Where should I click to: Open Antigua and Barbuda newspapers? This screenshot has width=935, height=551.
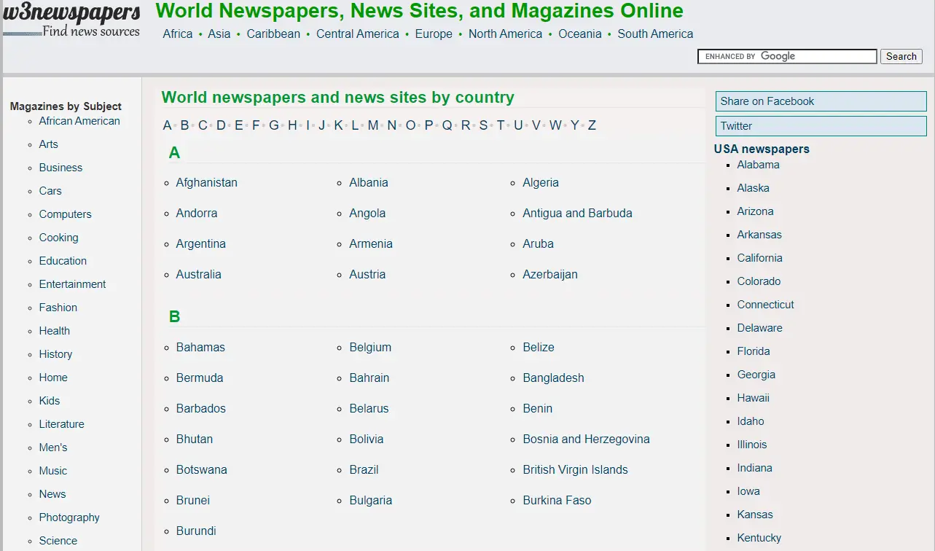pos(577,214)
